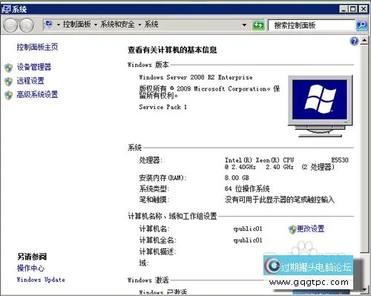Click the 计算机全名 value

tap(248, 240)
